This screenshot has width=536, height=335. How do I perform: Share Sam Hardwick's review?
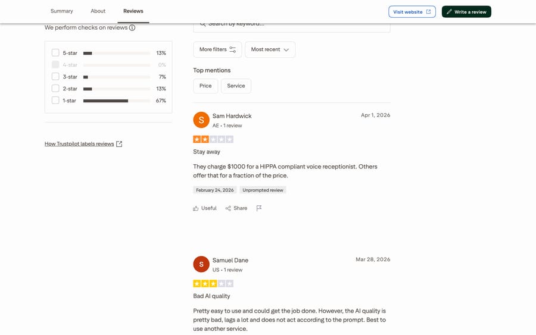[236, 208]
